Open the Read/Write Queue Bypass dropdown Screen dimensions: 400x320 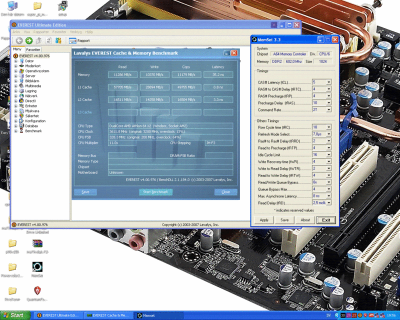pyautogui.click(x=328, y=182)
